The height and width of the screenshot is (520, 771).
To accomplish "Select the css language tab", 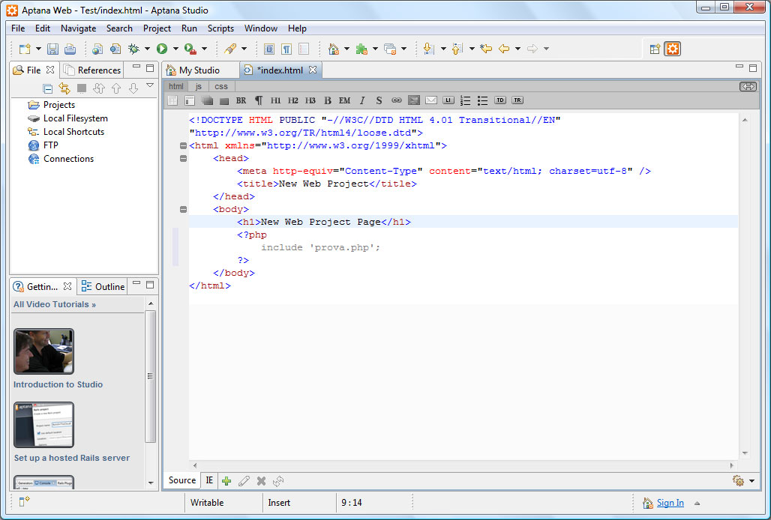I will pyautogui.click(x=221, y=86).
